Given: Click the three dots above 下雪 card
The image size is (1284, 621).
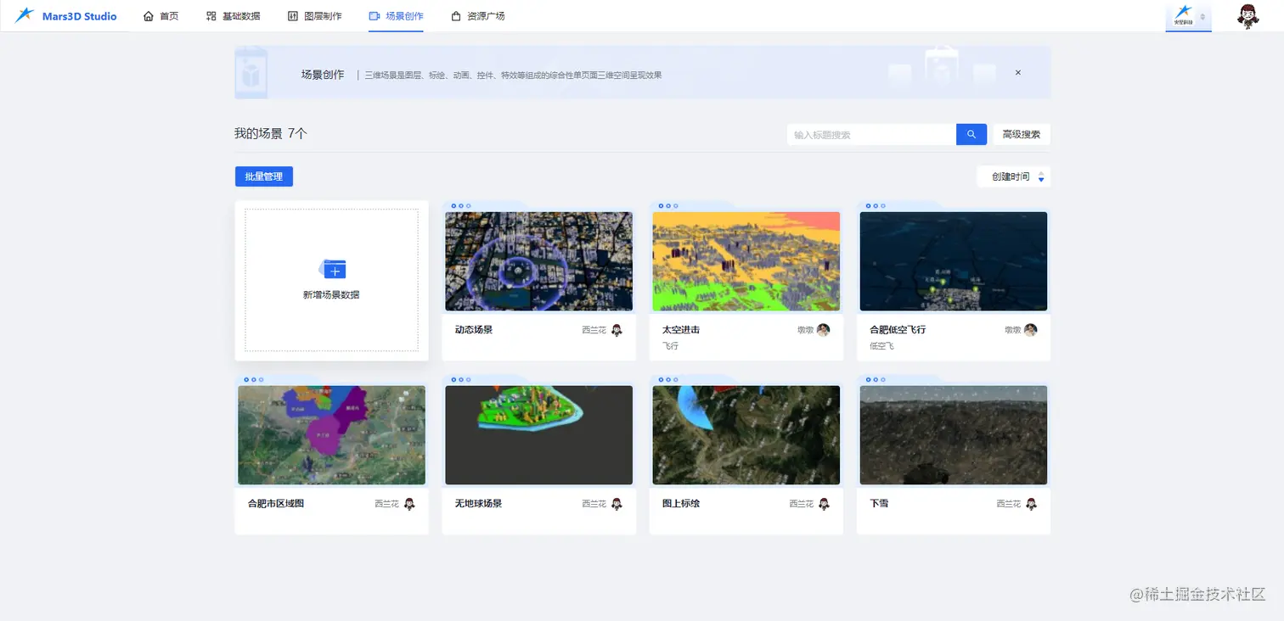Looking at the screenshot, I should click(x=876, y=379).
